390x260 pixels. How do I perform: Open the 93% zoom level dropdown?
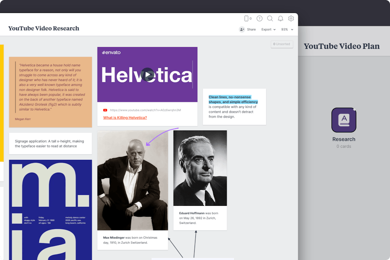[x=287, y=29]
